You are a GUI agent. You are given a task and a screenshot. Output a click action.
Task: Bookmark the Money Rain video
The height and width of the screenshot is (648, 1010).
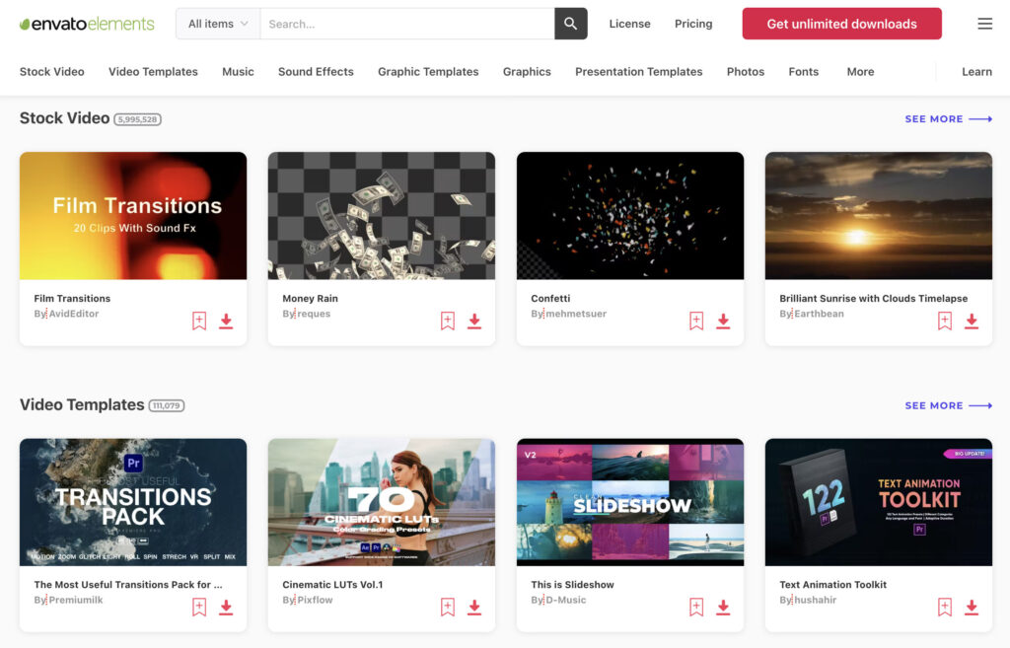point(448,321)
